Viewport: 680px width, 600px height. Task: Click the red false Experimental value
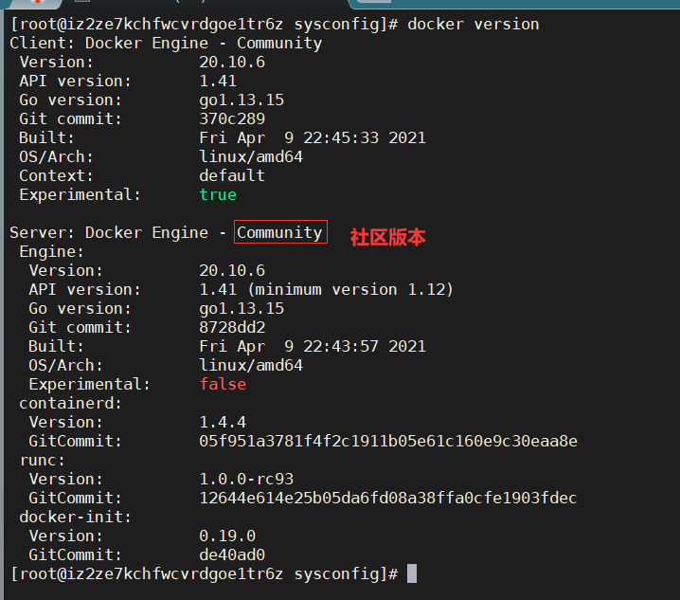(223, 384)
